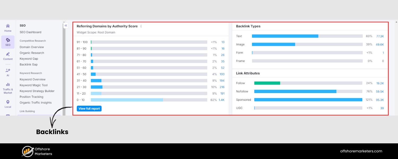The image size is (398, 159).
Task: Select the Traffic & Market icon
Action: pyautogui.click(x=8, y=86)
